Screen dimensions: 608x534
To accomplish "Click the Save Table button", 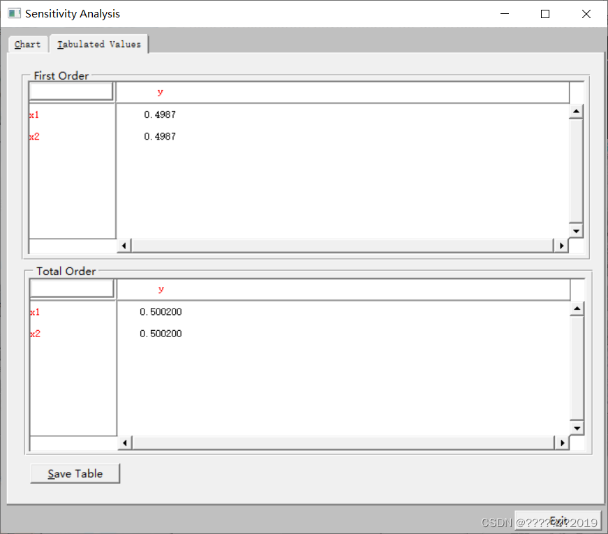I will point(75,473).
